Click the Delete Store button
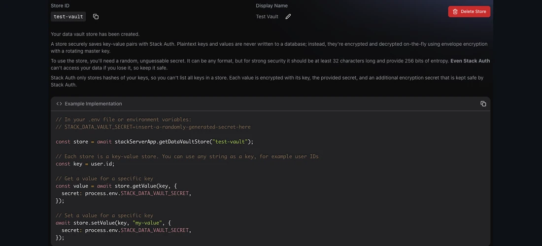542x246 pixels. [x=469, y=11]
